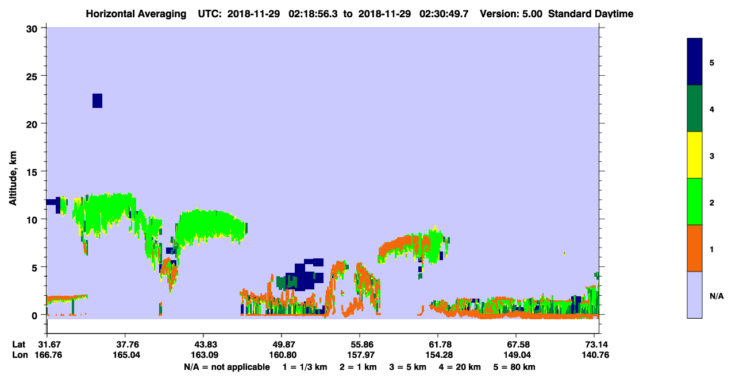
Task: Click legend text '4 = 20 km'
Action: [x=460, y=367]
